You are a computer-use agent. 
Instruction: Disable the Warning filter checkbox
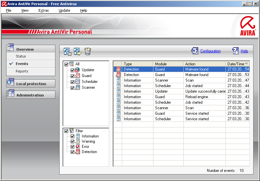[72, 141]
